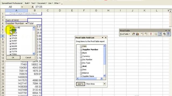This screenshot has height=96, width=172.
Task: Uncheck supplier 66109 in filter list
Action: coord(10,46)
